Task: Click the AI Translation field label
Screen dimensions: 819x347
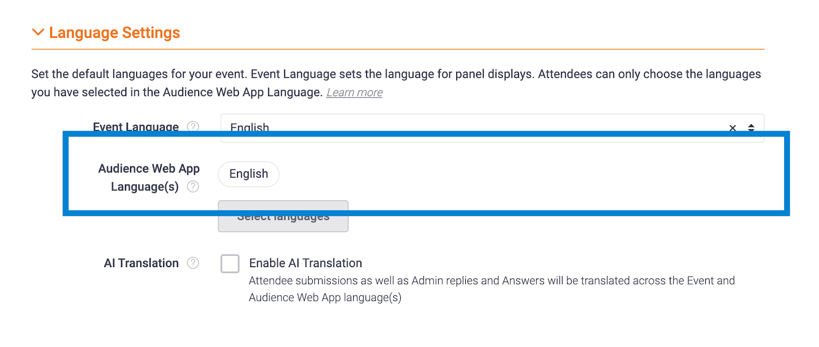Action: pos(141,263)
